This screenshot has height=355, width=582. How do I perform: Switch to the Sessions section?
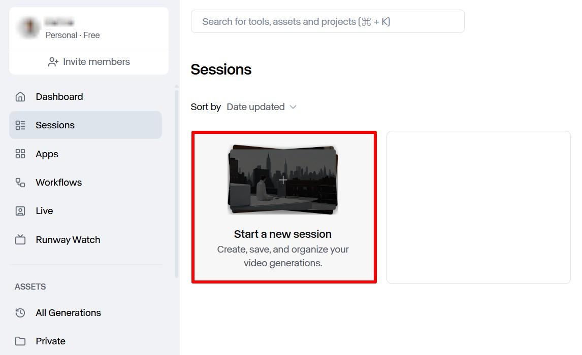coord(55,125)
